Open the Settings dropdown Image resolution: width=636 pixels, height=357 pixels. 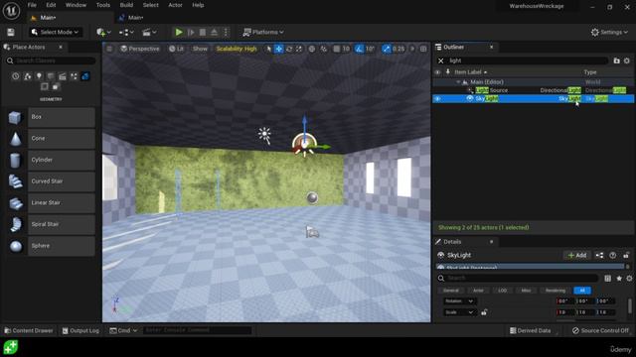click(x=609, y=33)
